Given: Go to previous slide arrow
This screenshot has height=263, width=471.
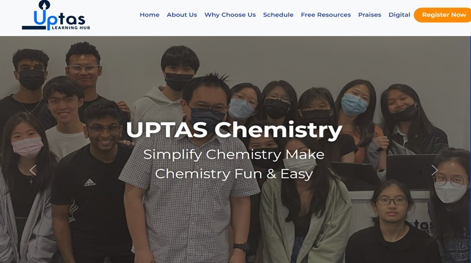Looking at the screenshot, I should coord(33,170).
